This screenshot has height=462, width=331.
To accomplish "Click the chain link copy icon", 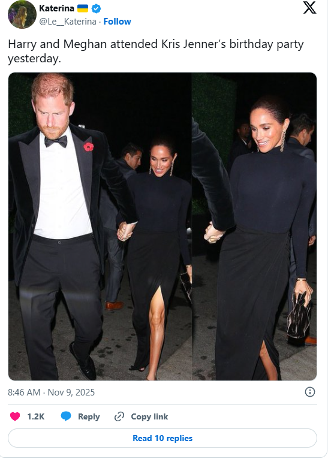I will click(119, 416).
